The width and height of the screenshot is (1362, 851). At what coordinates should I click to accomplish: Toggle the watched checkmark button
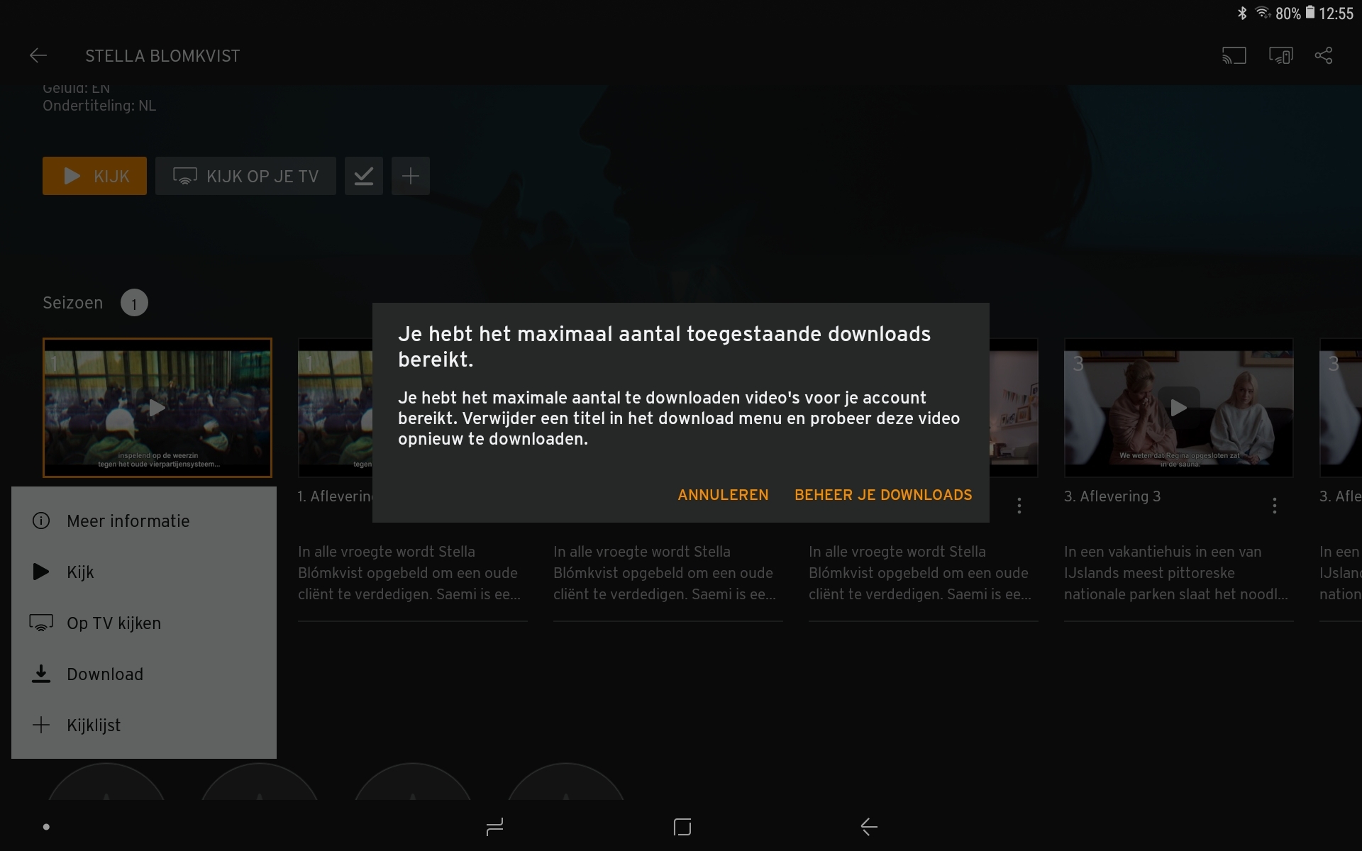364,176
